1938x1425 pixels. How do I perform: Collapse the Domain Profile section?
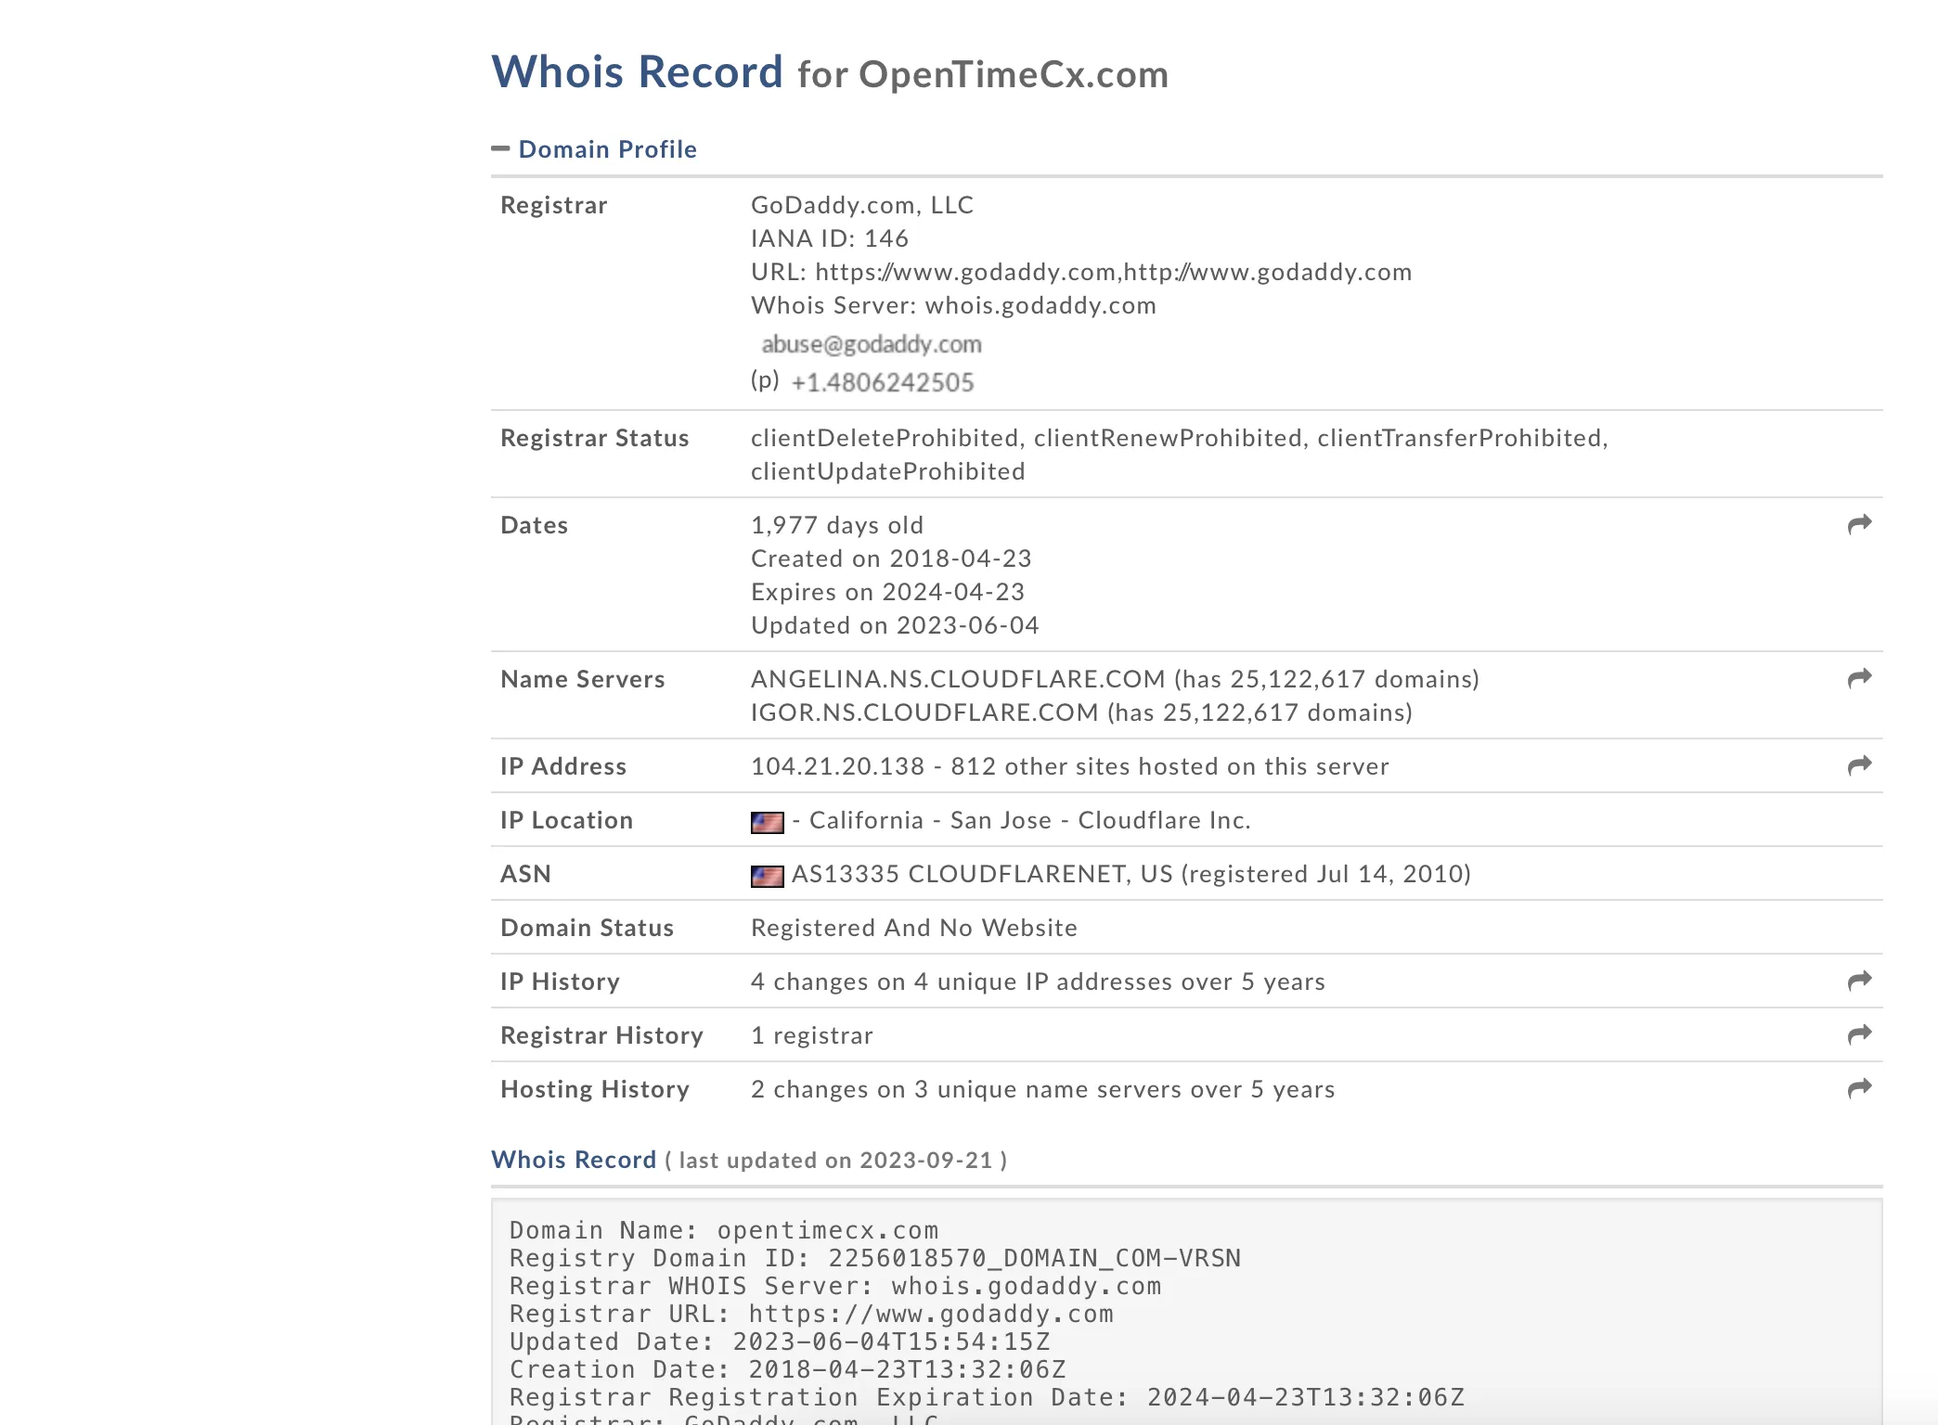500,148
